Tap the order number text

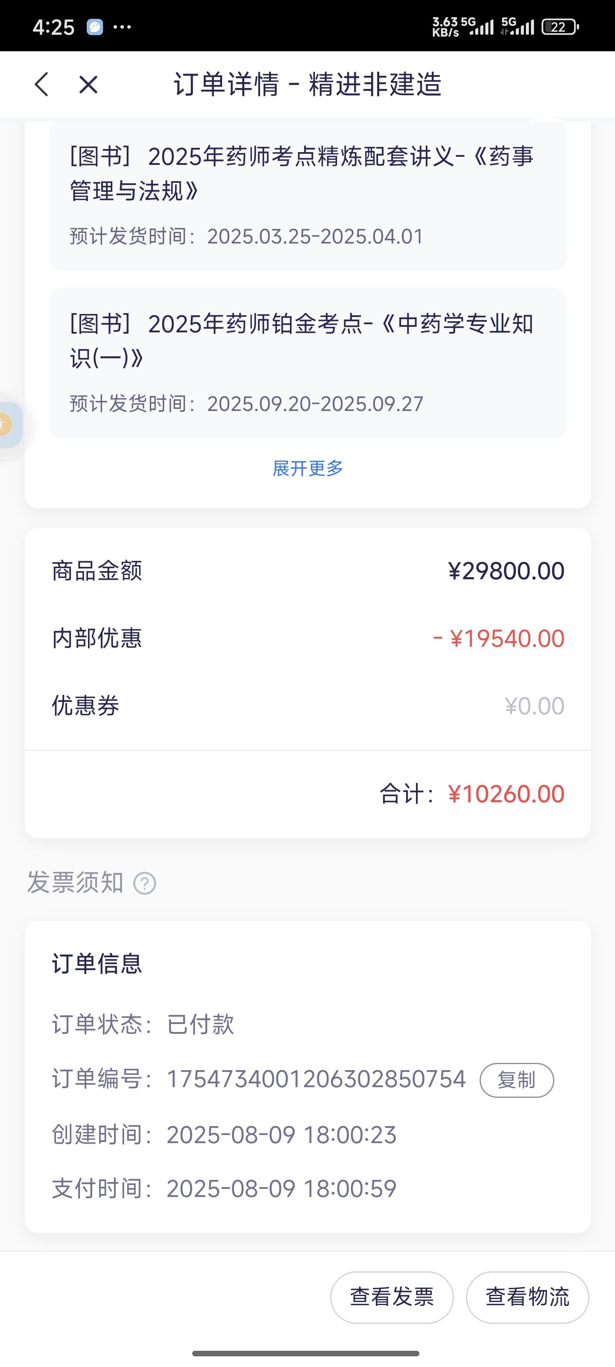pyautogui.click(x=316, y=1080)
